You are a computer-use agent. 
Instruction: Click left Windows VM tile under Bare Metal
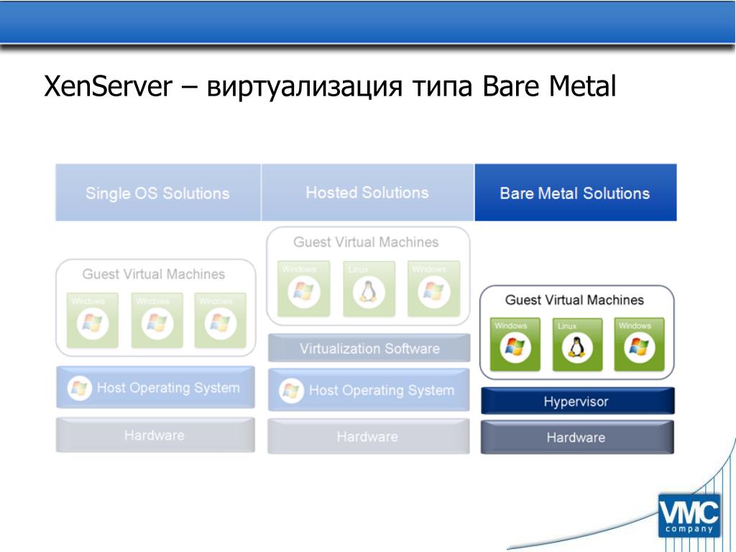pyautogui.click(x=515, y=344)
